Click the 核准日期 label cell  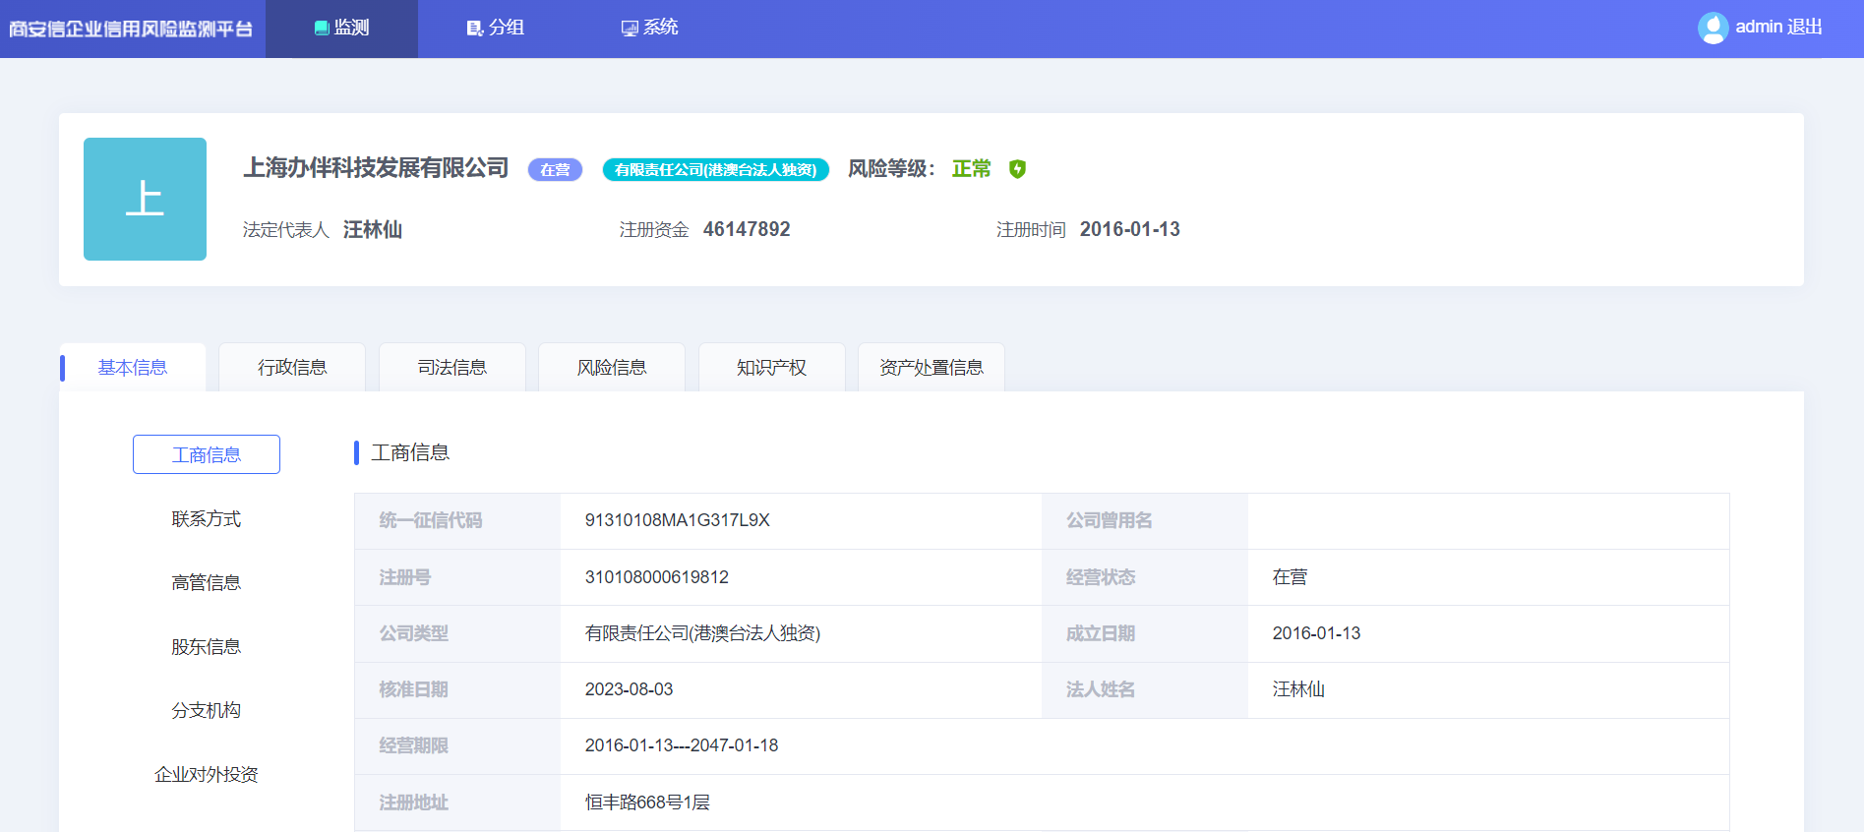tap(457, 689)
